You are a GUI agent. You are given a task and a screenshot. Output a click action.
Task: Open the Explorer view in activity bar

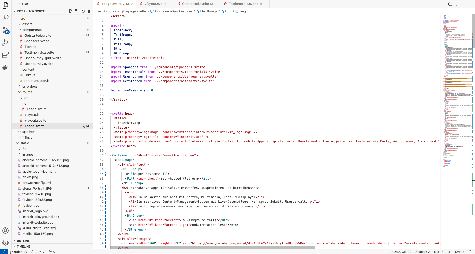point(5,5)
